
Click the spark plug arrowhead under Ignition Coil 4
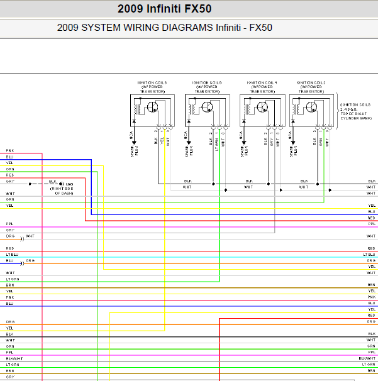[x=244, y=143]
